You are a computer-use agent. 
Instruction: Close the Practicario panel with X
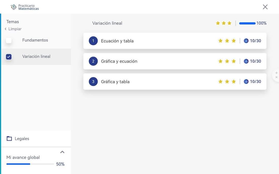pyautogui.click(x=265, y=7)
